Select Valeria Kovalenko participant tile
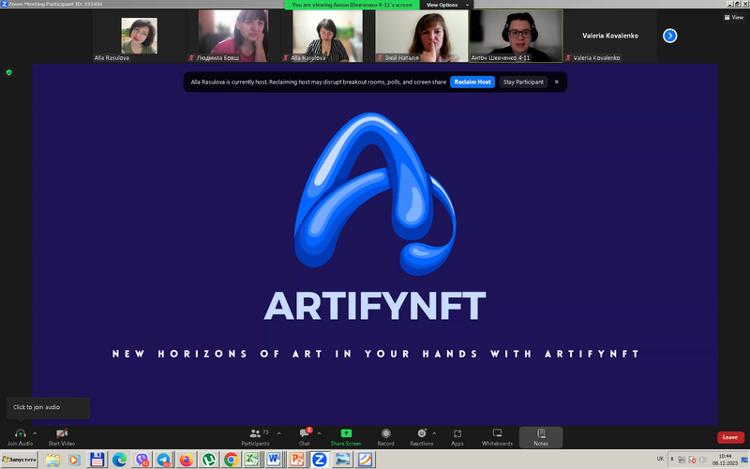The height and width of the screenshot is (469, 750). pyautogui.click(x=610, y=36)
